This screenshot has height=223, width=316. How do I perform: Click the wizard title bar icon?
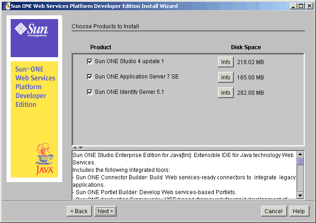coord(7,6)
